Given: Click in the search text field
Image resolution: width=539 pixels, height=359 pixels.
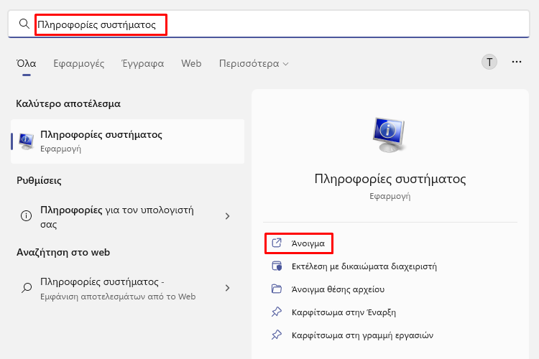Looking at the screenshot, I should point(282,24).
